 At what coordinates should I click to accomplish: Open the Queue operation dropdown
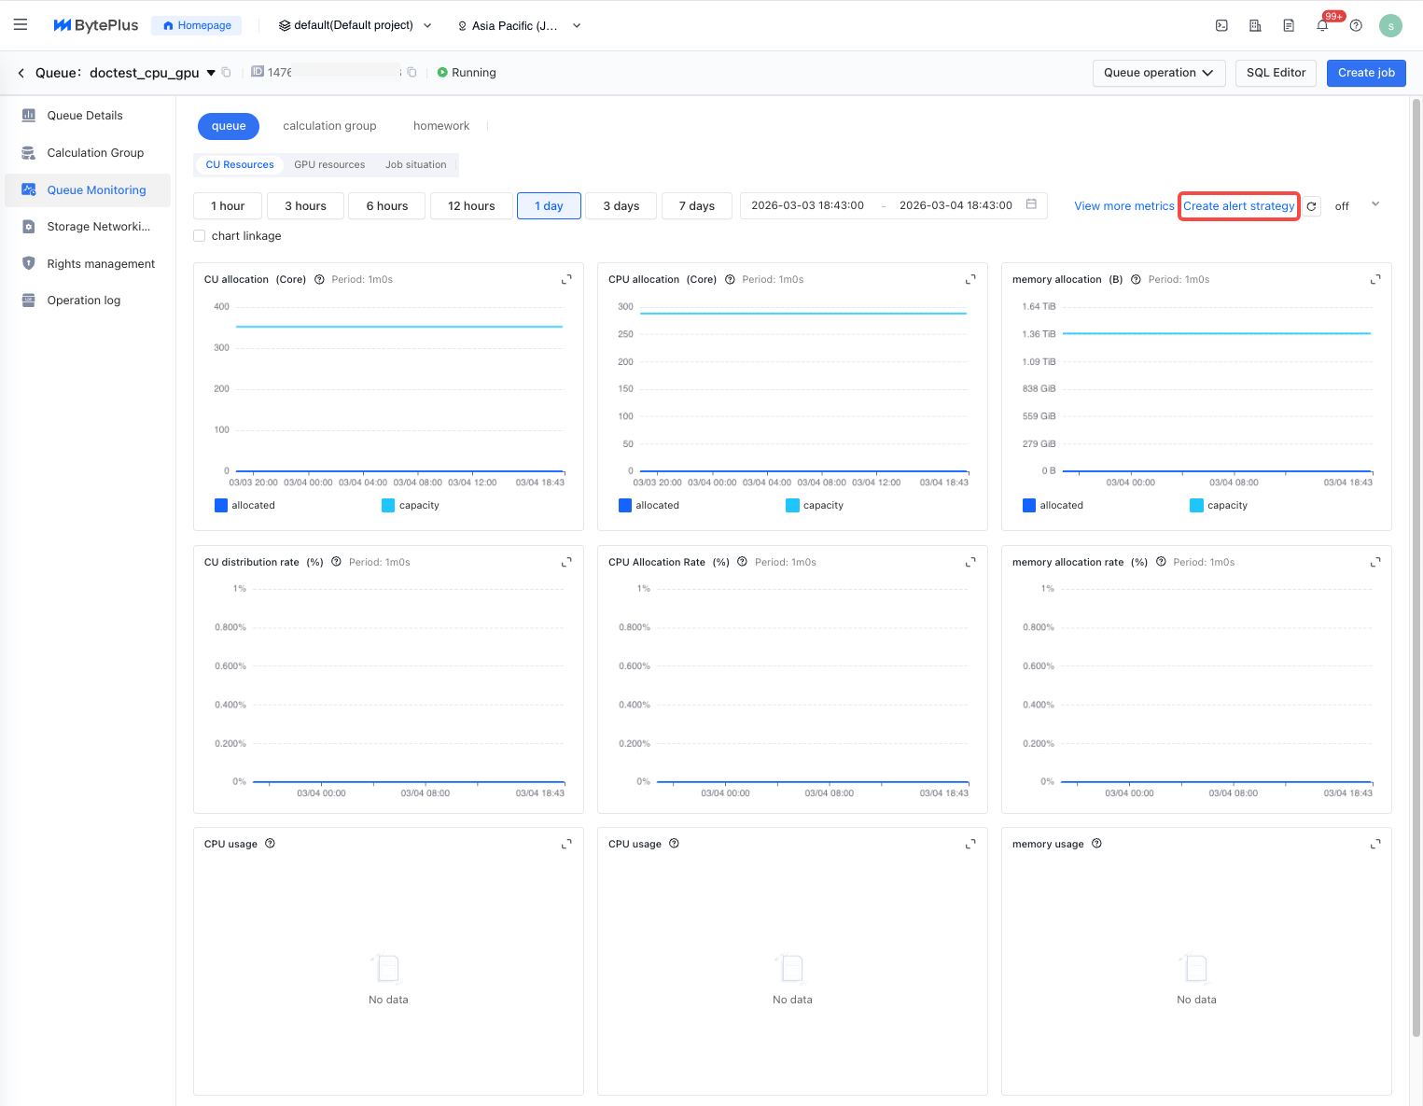pos(1158,73)
